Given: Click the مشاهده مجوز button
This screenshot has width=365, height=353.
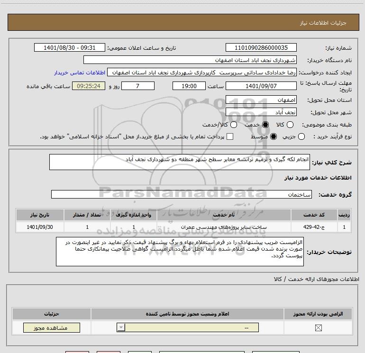Looking at the screenshot, I should 52,327.
